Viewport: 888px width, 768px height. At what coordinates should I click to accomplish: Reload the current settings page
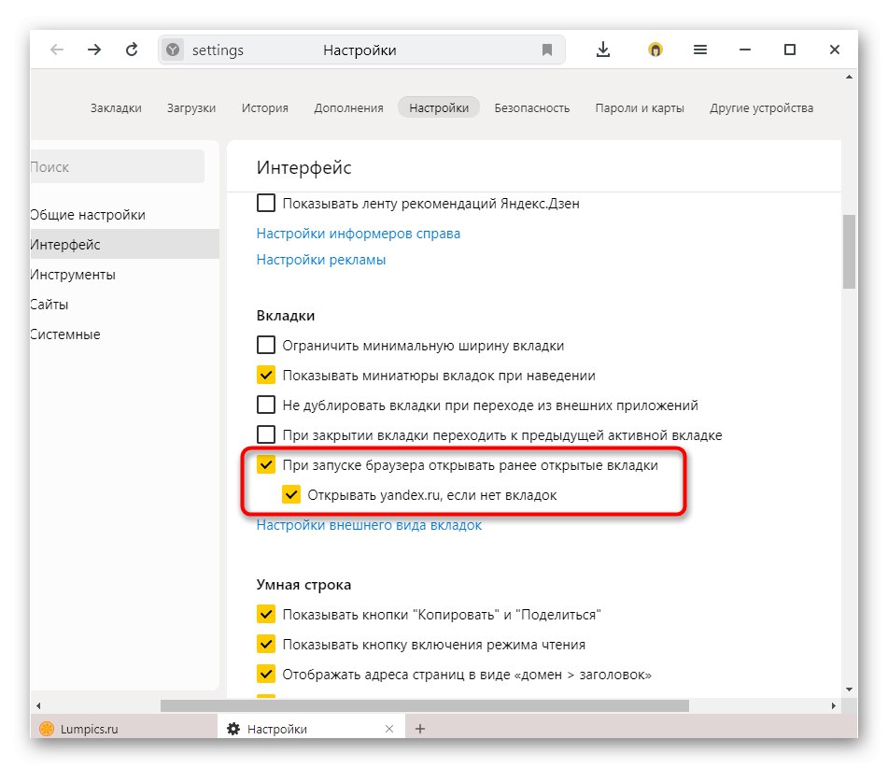point(130,50)
